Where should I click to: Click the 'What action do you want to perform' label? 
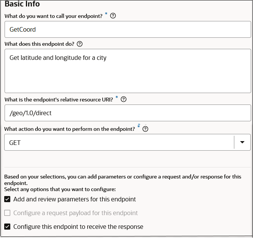(69, 129)
